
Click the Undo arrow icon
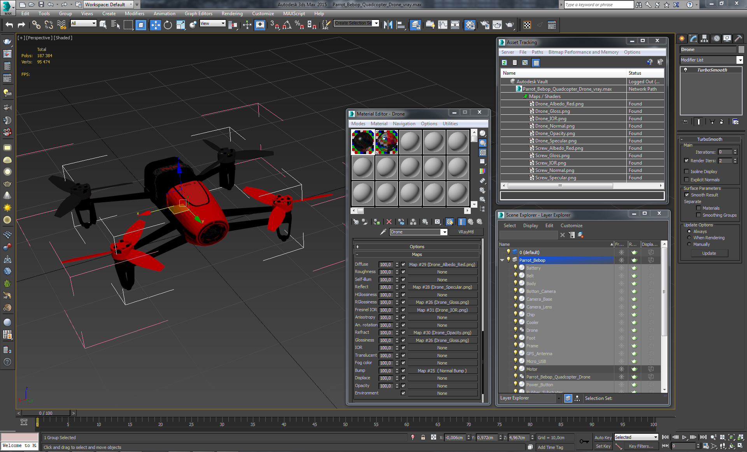tap(9, 25)
